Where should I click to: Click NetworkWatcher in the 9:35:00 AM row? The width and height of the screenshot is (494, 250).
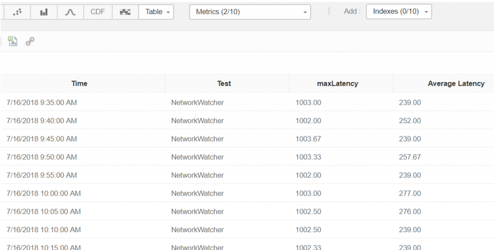click(197, 102)
